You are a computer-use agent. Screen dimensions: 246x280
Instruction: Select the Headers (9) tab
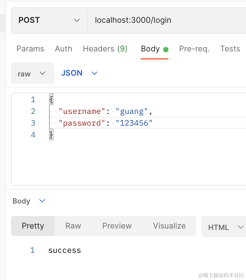(105, 49)
